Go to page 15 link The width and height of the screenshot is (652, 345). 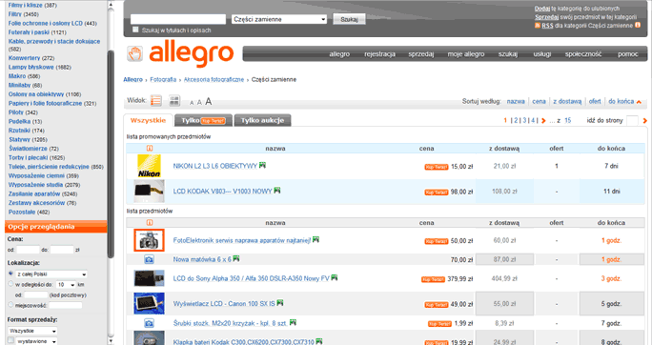(567, 120)
